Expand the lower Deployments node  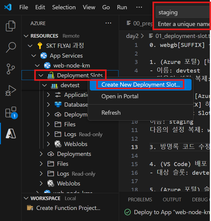41,154
